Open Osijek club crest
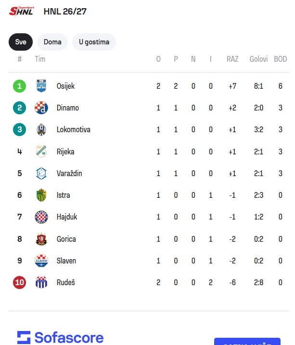Viewport: 295px width, 345px height. (x=41, y=86)
